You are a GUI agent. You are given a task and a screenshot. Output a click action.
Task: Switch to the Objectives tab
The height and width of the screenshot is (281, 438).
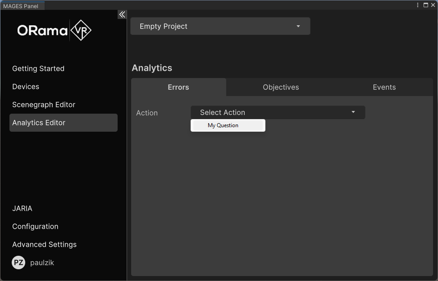point(280,87)
